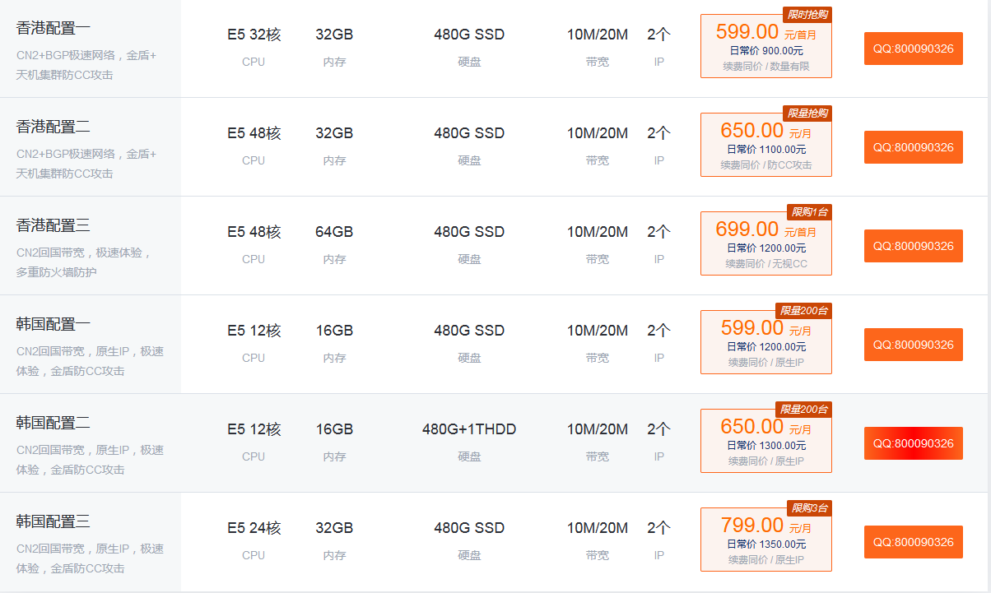991x593 pixels.
Task: Click the QQ button in the 香港配置二 row
Action: click(x=913, y=147)
